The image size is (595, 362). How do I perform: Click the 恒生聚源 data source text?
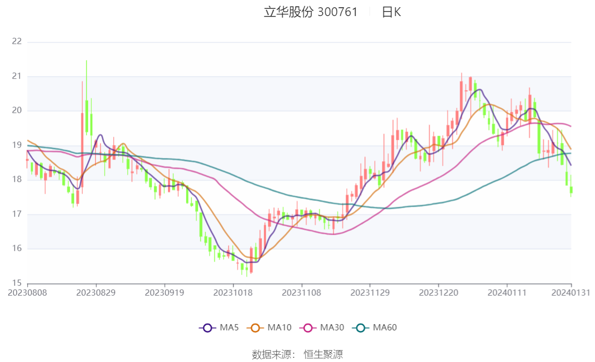(x=323, y=354)
